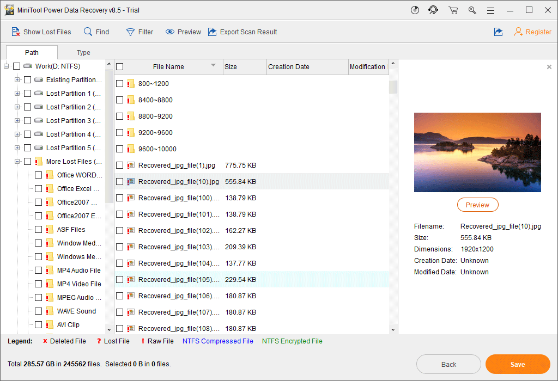The width and height of the screenshot is (558, 381).
Task: Click the file list scroll down arrow
Action: tap(393, 330)
